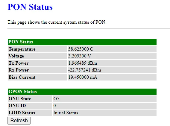
Task: Click the ONU State label
Action: coord(20,99)
